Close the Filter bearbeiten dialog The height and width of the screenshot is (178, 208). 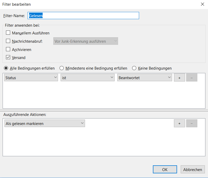coord(203,4)
